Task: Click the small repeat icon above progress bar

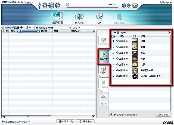Action: (x=67, y=4)
